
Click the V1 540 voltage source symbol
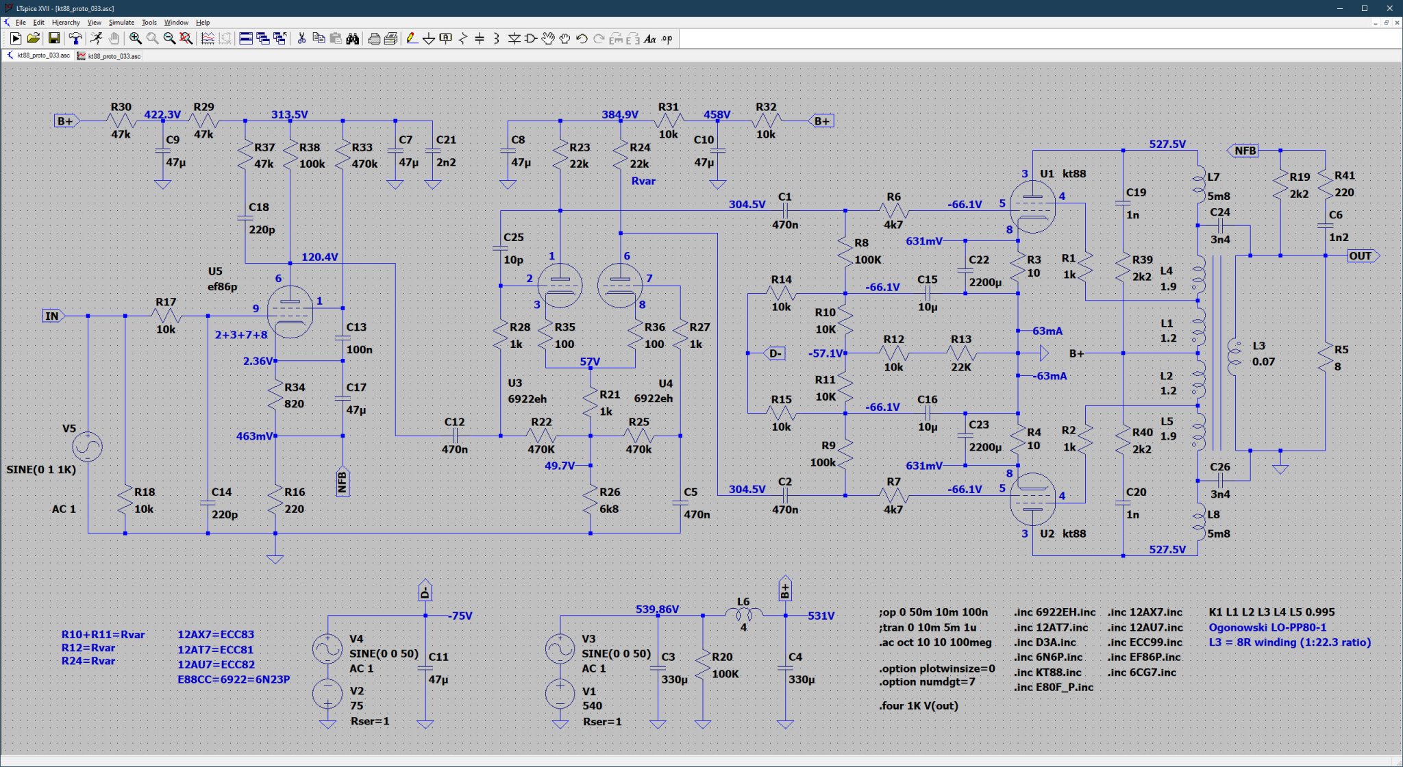560,694
